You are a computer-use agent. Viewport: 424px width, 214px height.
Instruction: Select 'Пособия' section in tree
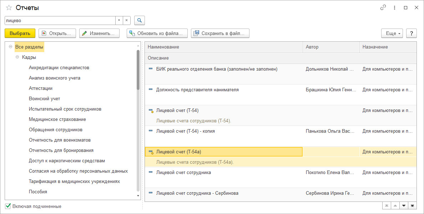point(38,192)
